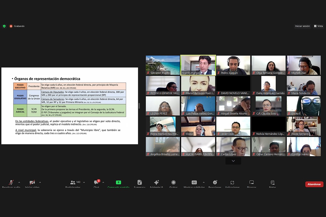The width and height of the screenshot is (326, 217).
Task: Turn on camera with Iniciar video
Action: pos(32,183)
